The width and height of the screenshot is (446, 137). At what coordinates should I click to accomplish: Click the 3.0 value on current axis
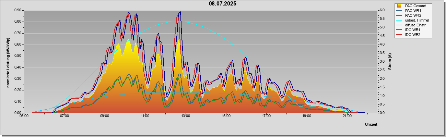382,62
